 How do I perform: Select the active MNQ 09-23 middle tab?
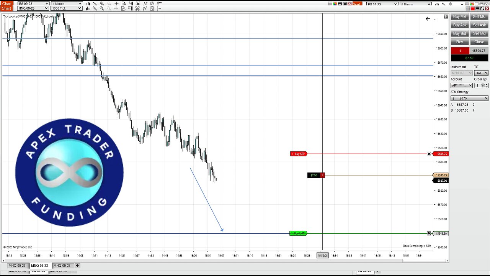coord(39,265)
